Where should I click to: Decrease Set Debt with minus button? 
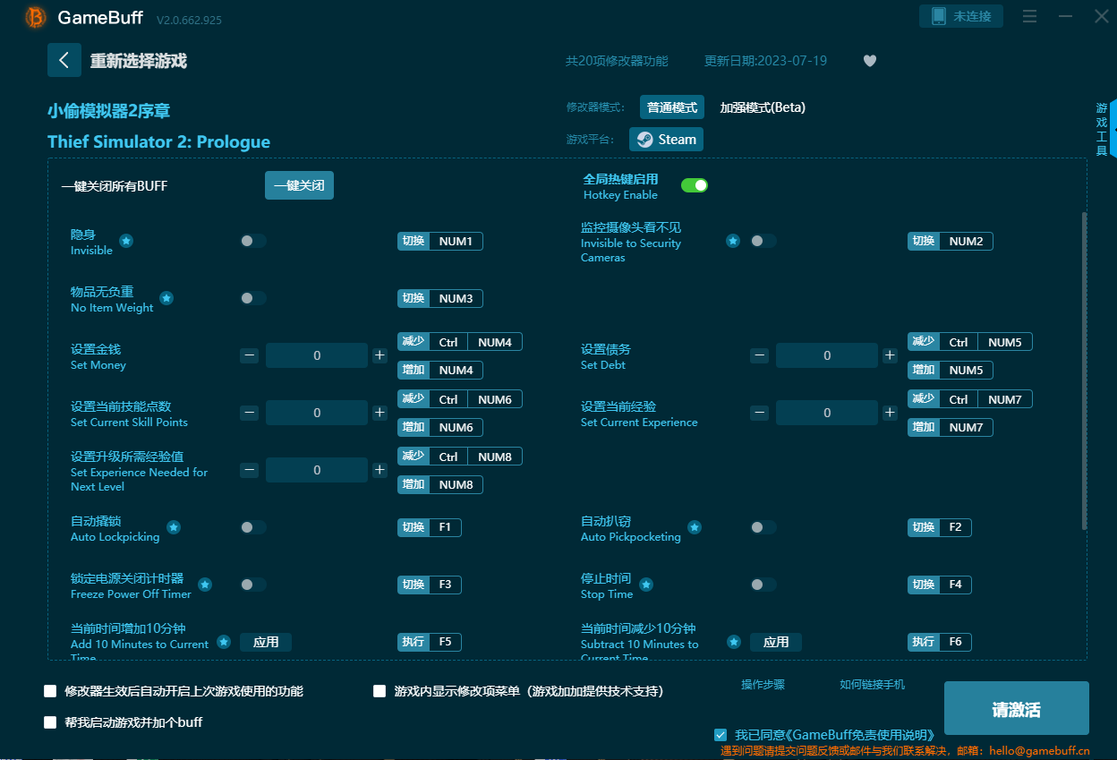coord(760,355)
